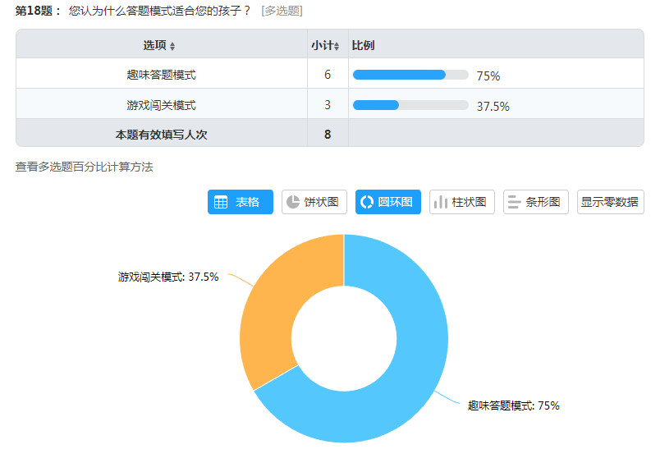
Task: Toggle the 圆环图 chart view
Action: click(388, 202)
